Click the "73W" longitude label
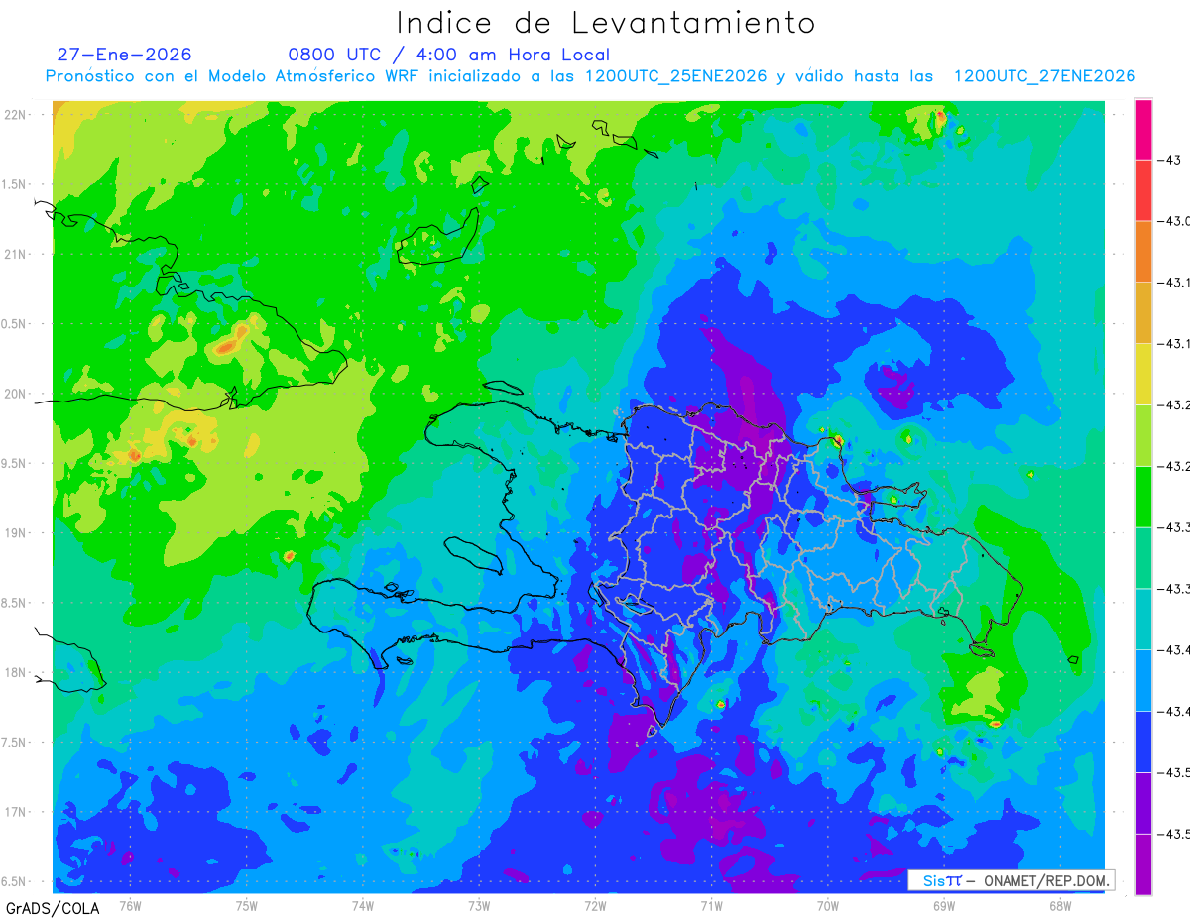 tap(479, 906)
